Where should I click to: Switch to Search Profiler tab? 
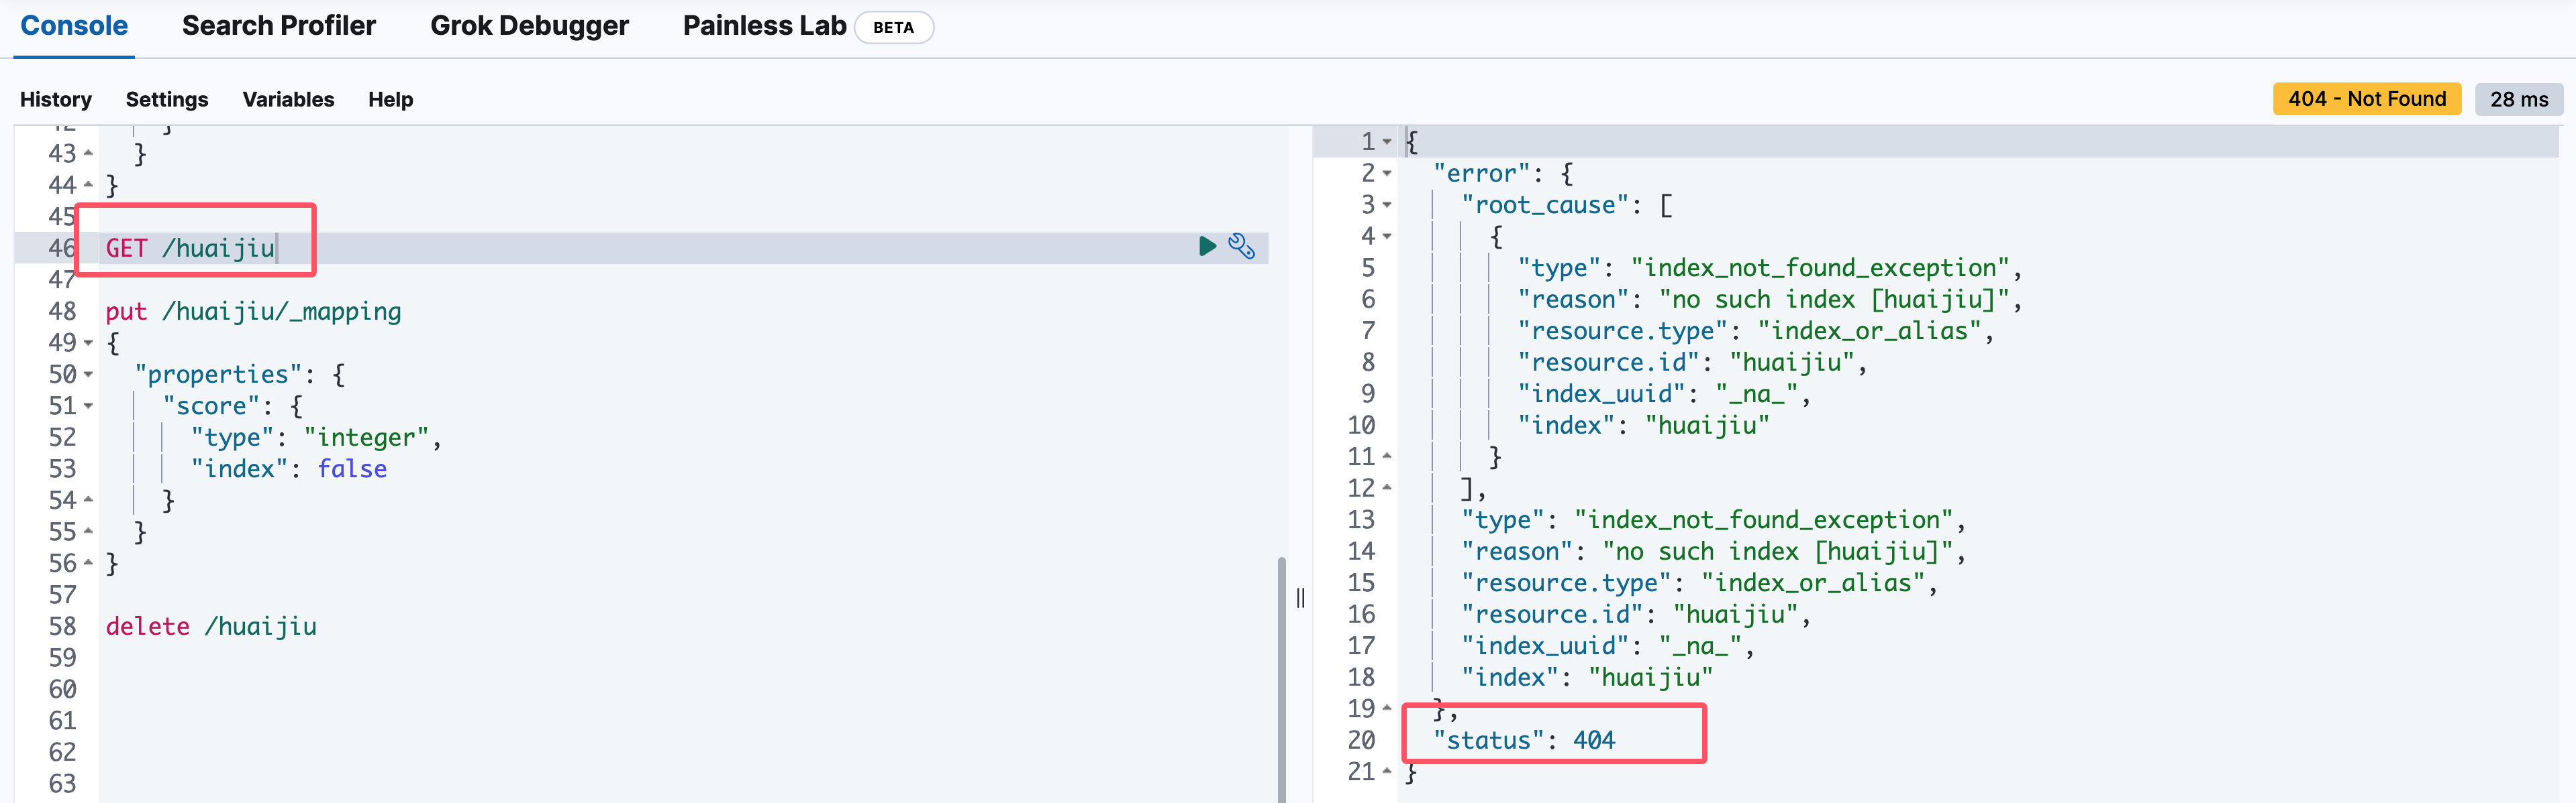tap(278, 26)
